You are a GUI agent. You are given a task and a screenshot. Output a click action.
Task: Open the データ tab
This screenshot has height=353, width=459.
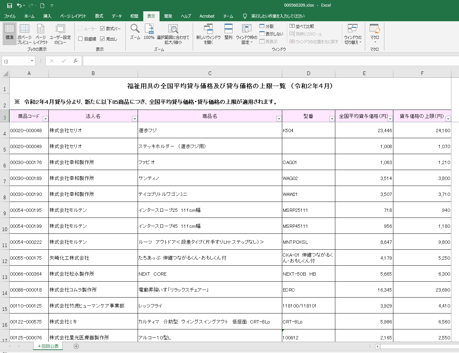(116, 16)
